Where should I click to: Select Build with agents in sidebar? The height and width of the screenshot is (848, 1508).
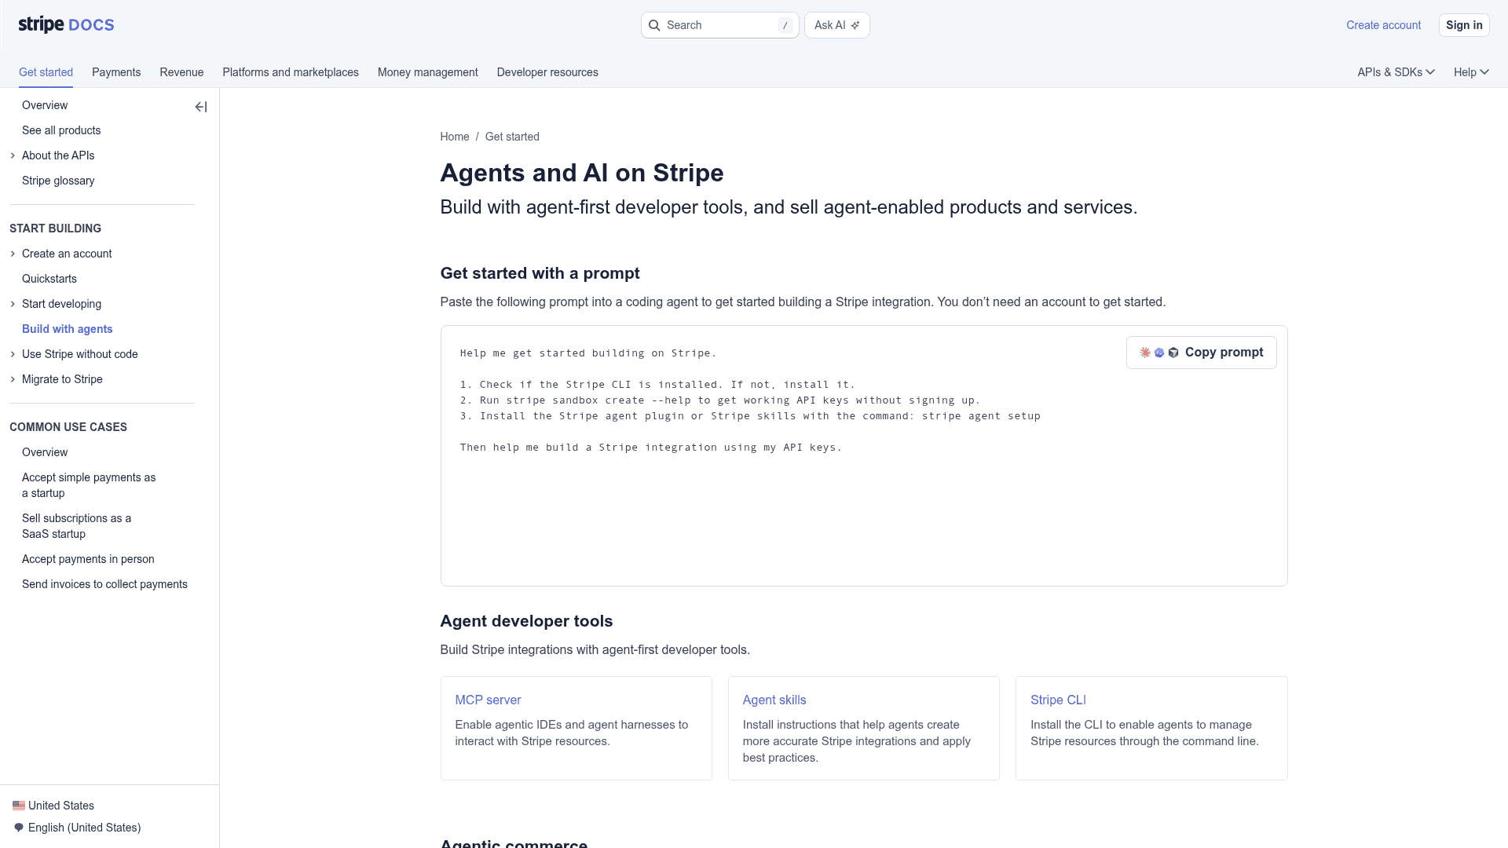pyautogui.click(x=67, y=329)
